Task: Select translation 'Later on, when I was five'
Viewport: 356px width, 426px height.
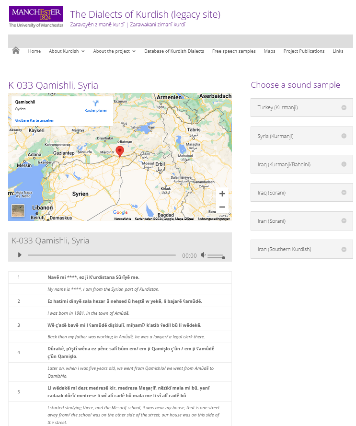Action: tap(130, 372)
